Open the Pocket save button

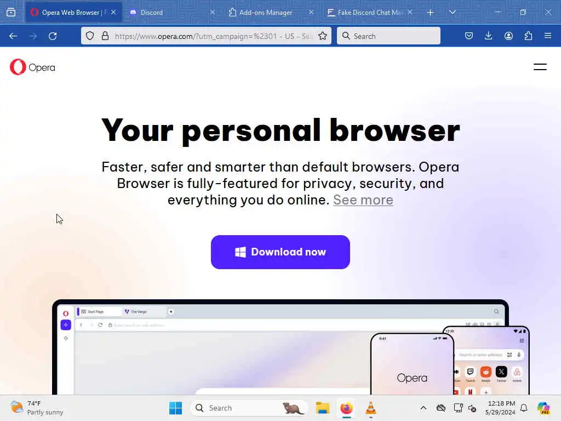(x=469, y=36)
